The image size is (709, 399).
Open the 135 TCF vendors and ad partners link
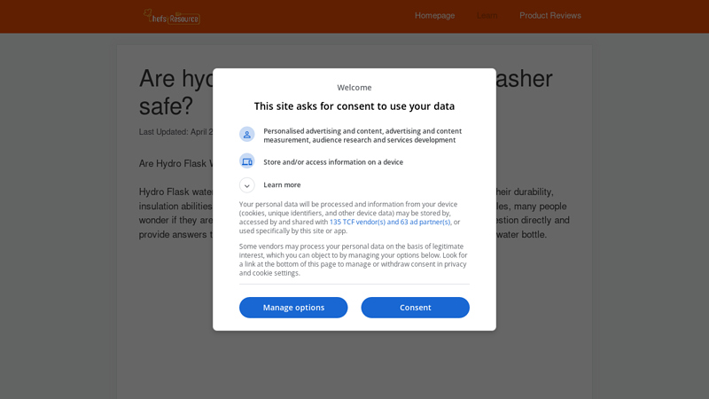[x=390, y=222]
